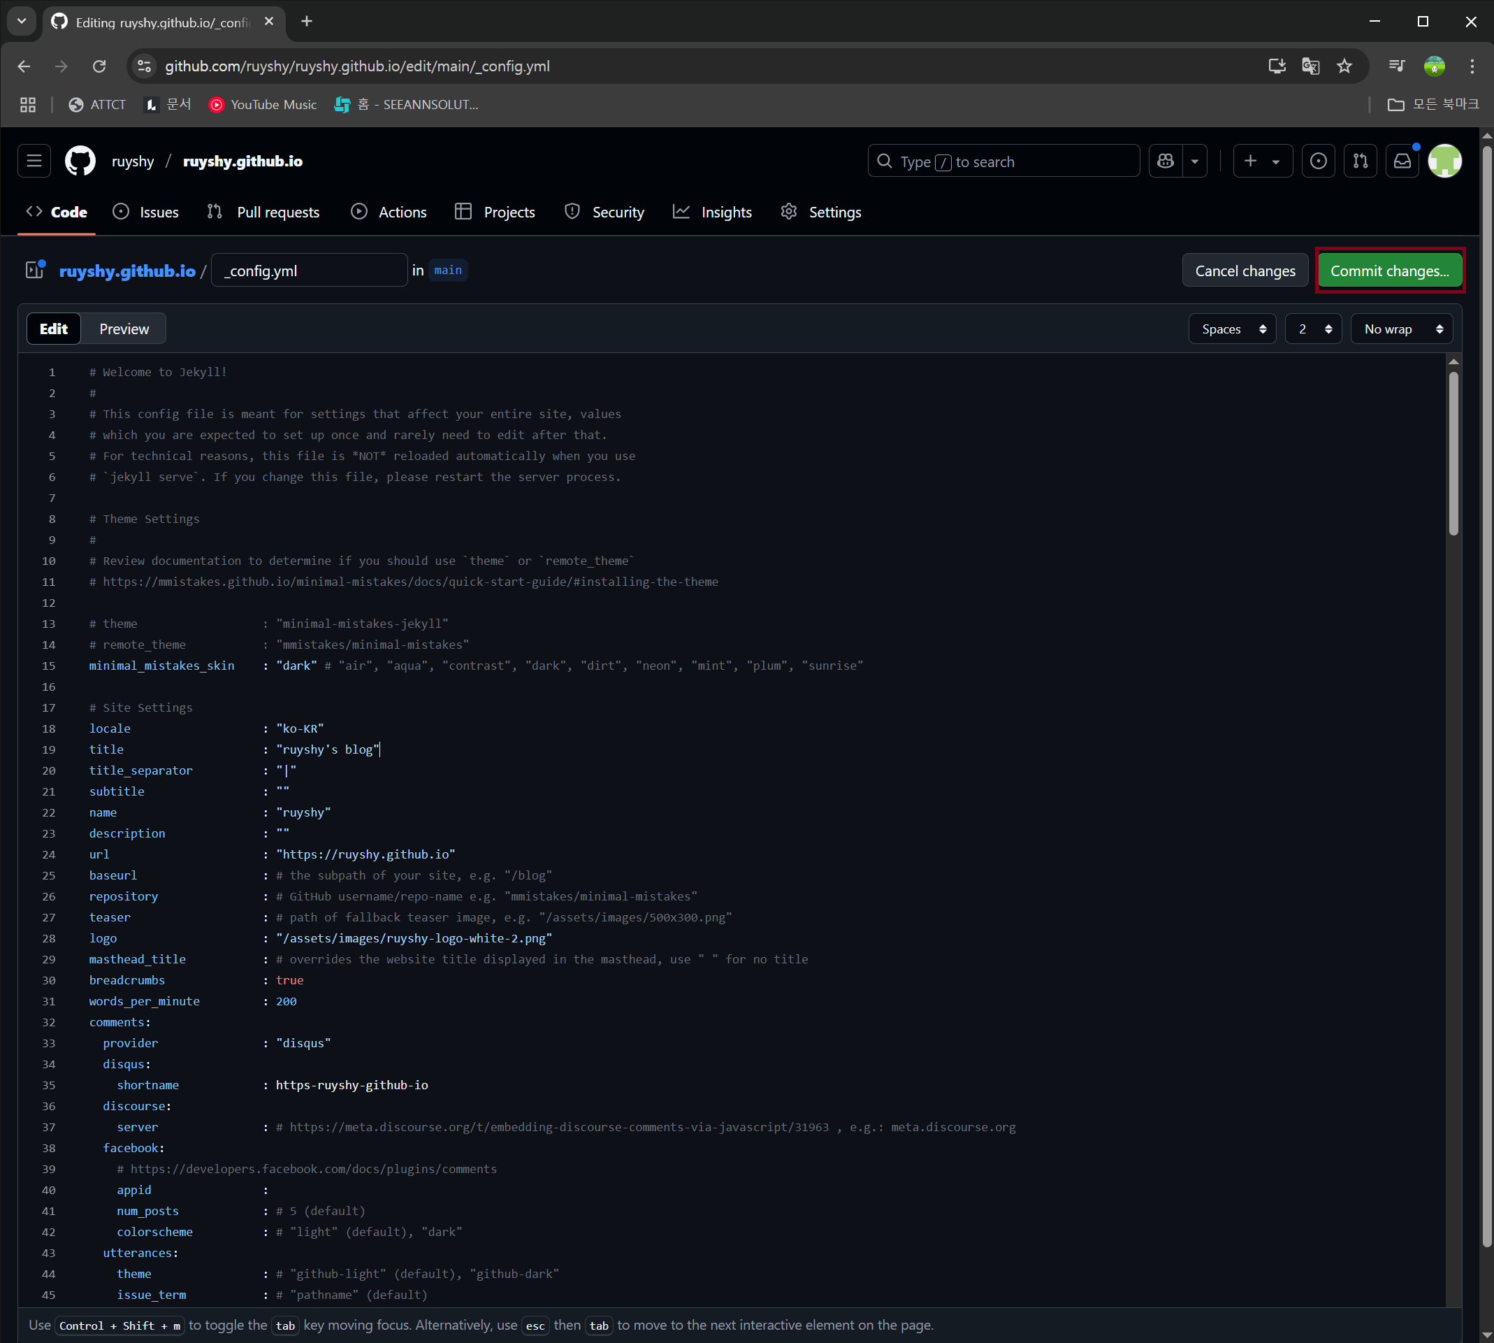Open media controls in browser toolbar
This screenshot has height=1343, width=1494.
(x=1395, y=66)
